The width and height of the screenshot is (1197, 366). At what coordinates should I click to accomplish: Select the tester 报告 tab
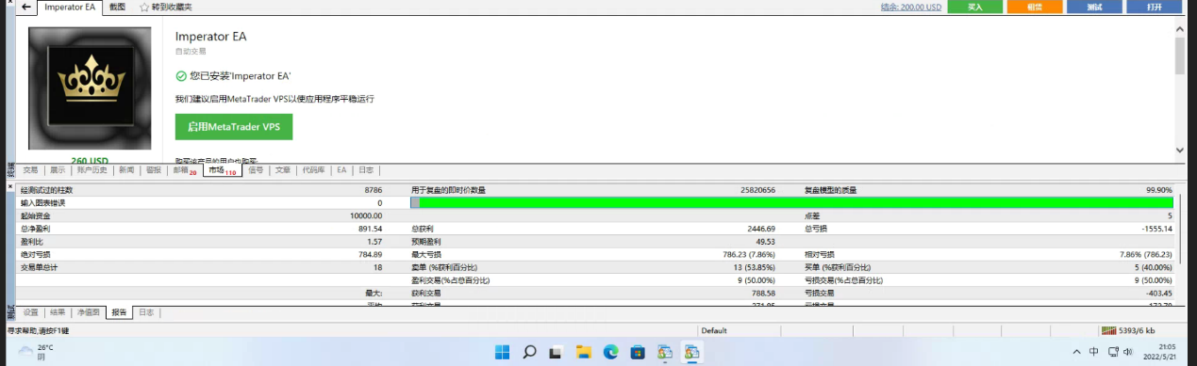120,311
